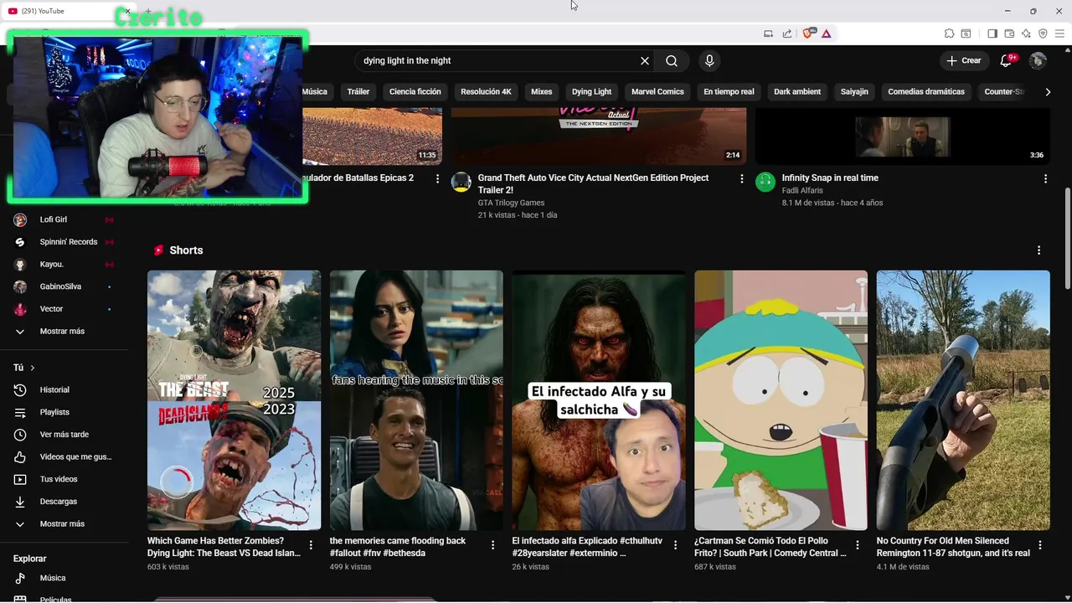Open the Leo AI sparkle icon

click(x=1026, y=33)
